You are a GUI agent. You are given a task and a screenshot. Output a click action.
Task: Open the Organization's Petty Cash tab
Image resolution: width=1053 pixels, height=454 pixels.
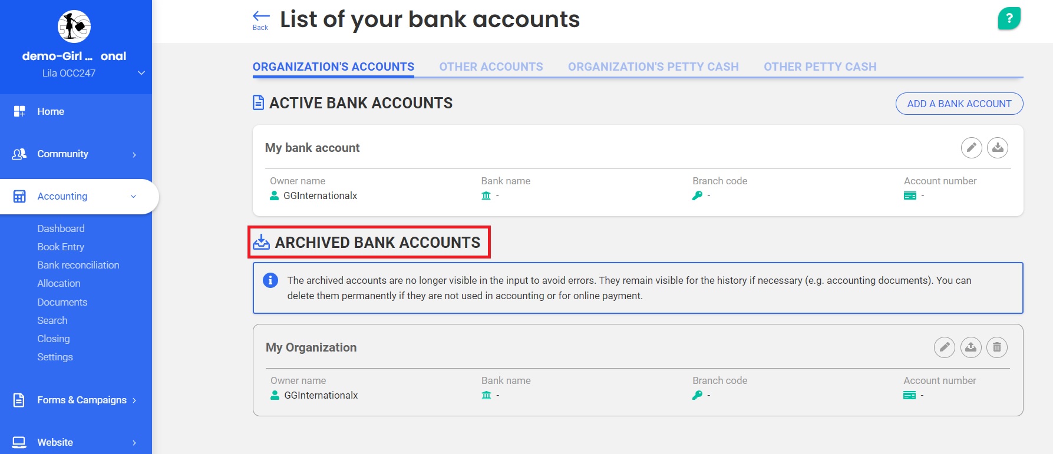653,67
